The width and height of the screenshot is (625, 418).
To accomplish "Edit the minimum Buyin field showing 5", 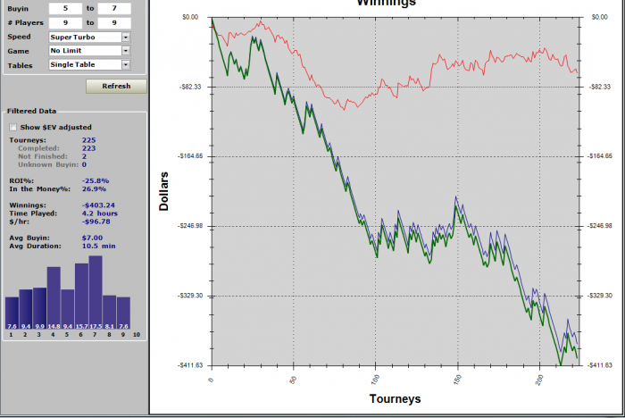I will point(66,8).
